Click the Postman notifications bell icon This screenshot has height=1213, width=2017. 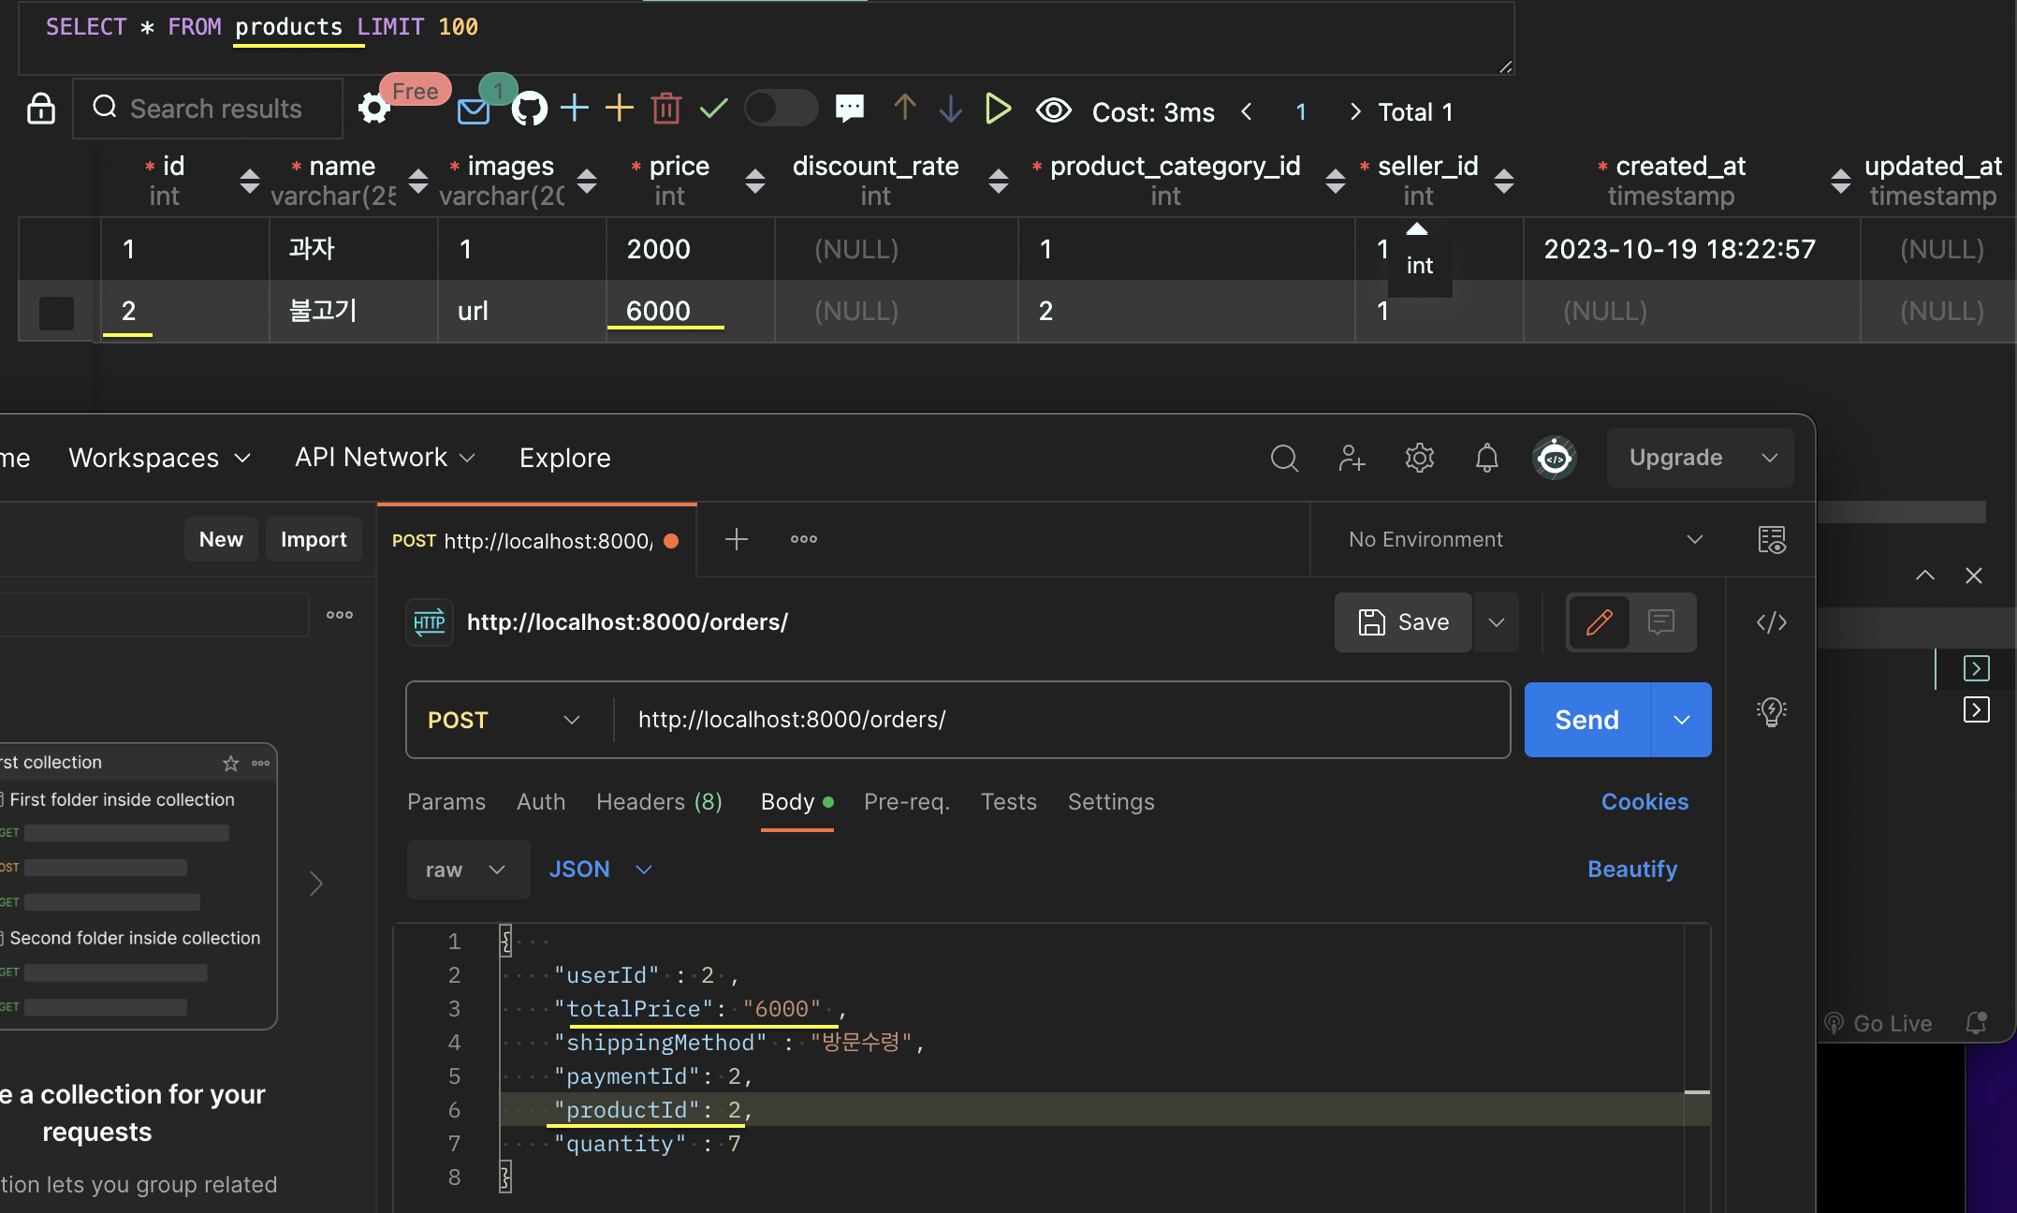1486,458
